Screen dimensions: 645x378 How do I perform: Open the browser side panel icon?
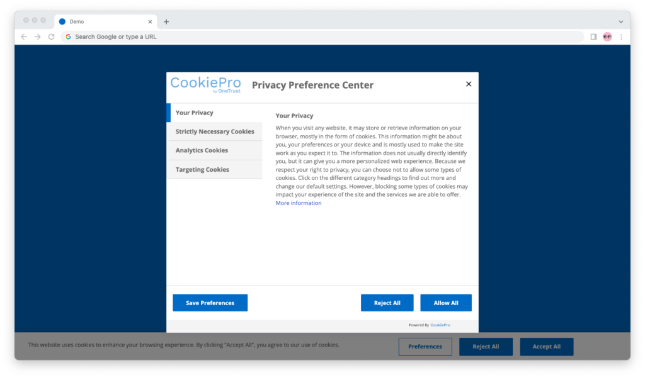(x=593, y=36)
